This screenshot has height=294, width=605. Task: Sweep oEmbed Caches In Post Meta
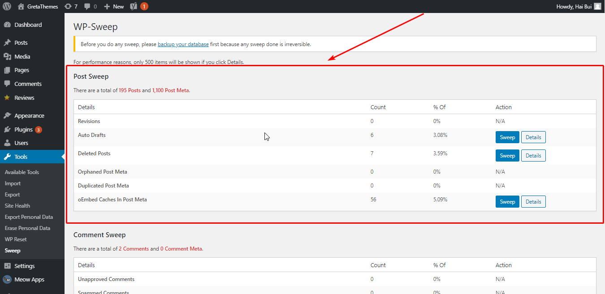[507, 202]
